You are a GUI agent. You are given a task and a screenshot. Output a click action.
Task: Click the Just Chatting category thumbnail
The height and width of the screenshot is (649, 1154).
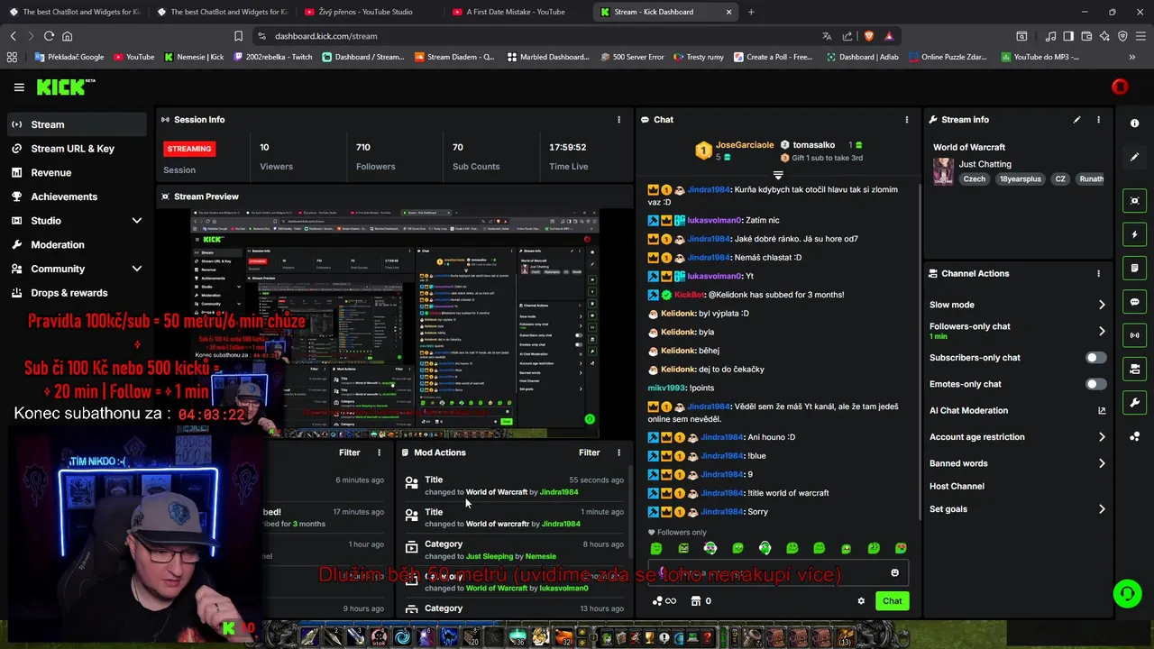[943, 171]
